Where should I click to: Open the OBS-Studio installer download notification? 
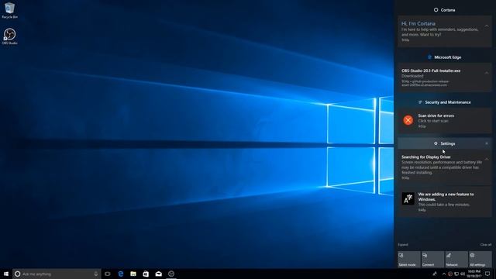pyautogui.click(x=444, y=77)
